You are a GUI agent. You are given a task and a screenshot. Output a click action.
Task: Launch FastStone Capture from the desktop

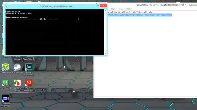(x=17, y=85)
